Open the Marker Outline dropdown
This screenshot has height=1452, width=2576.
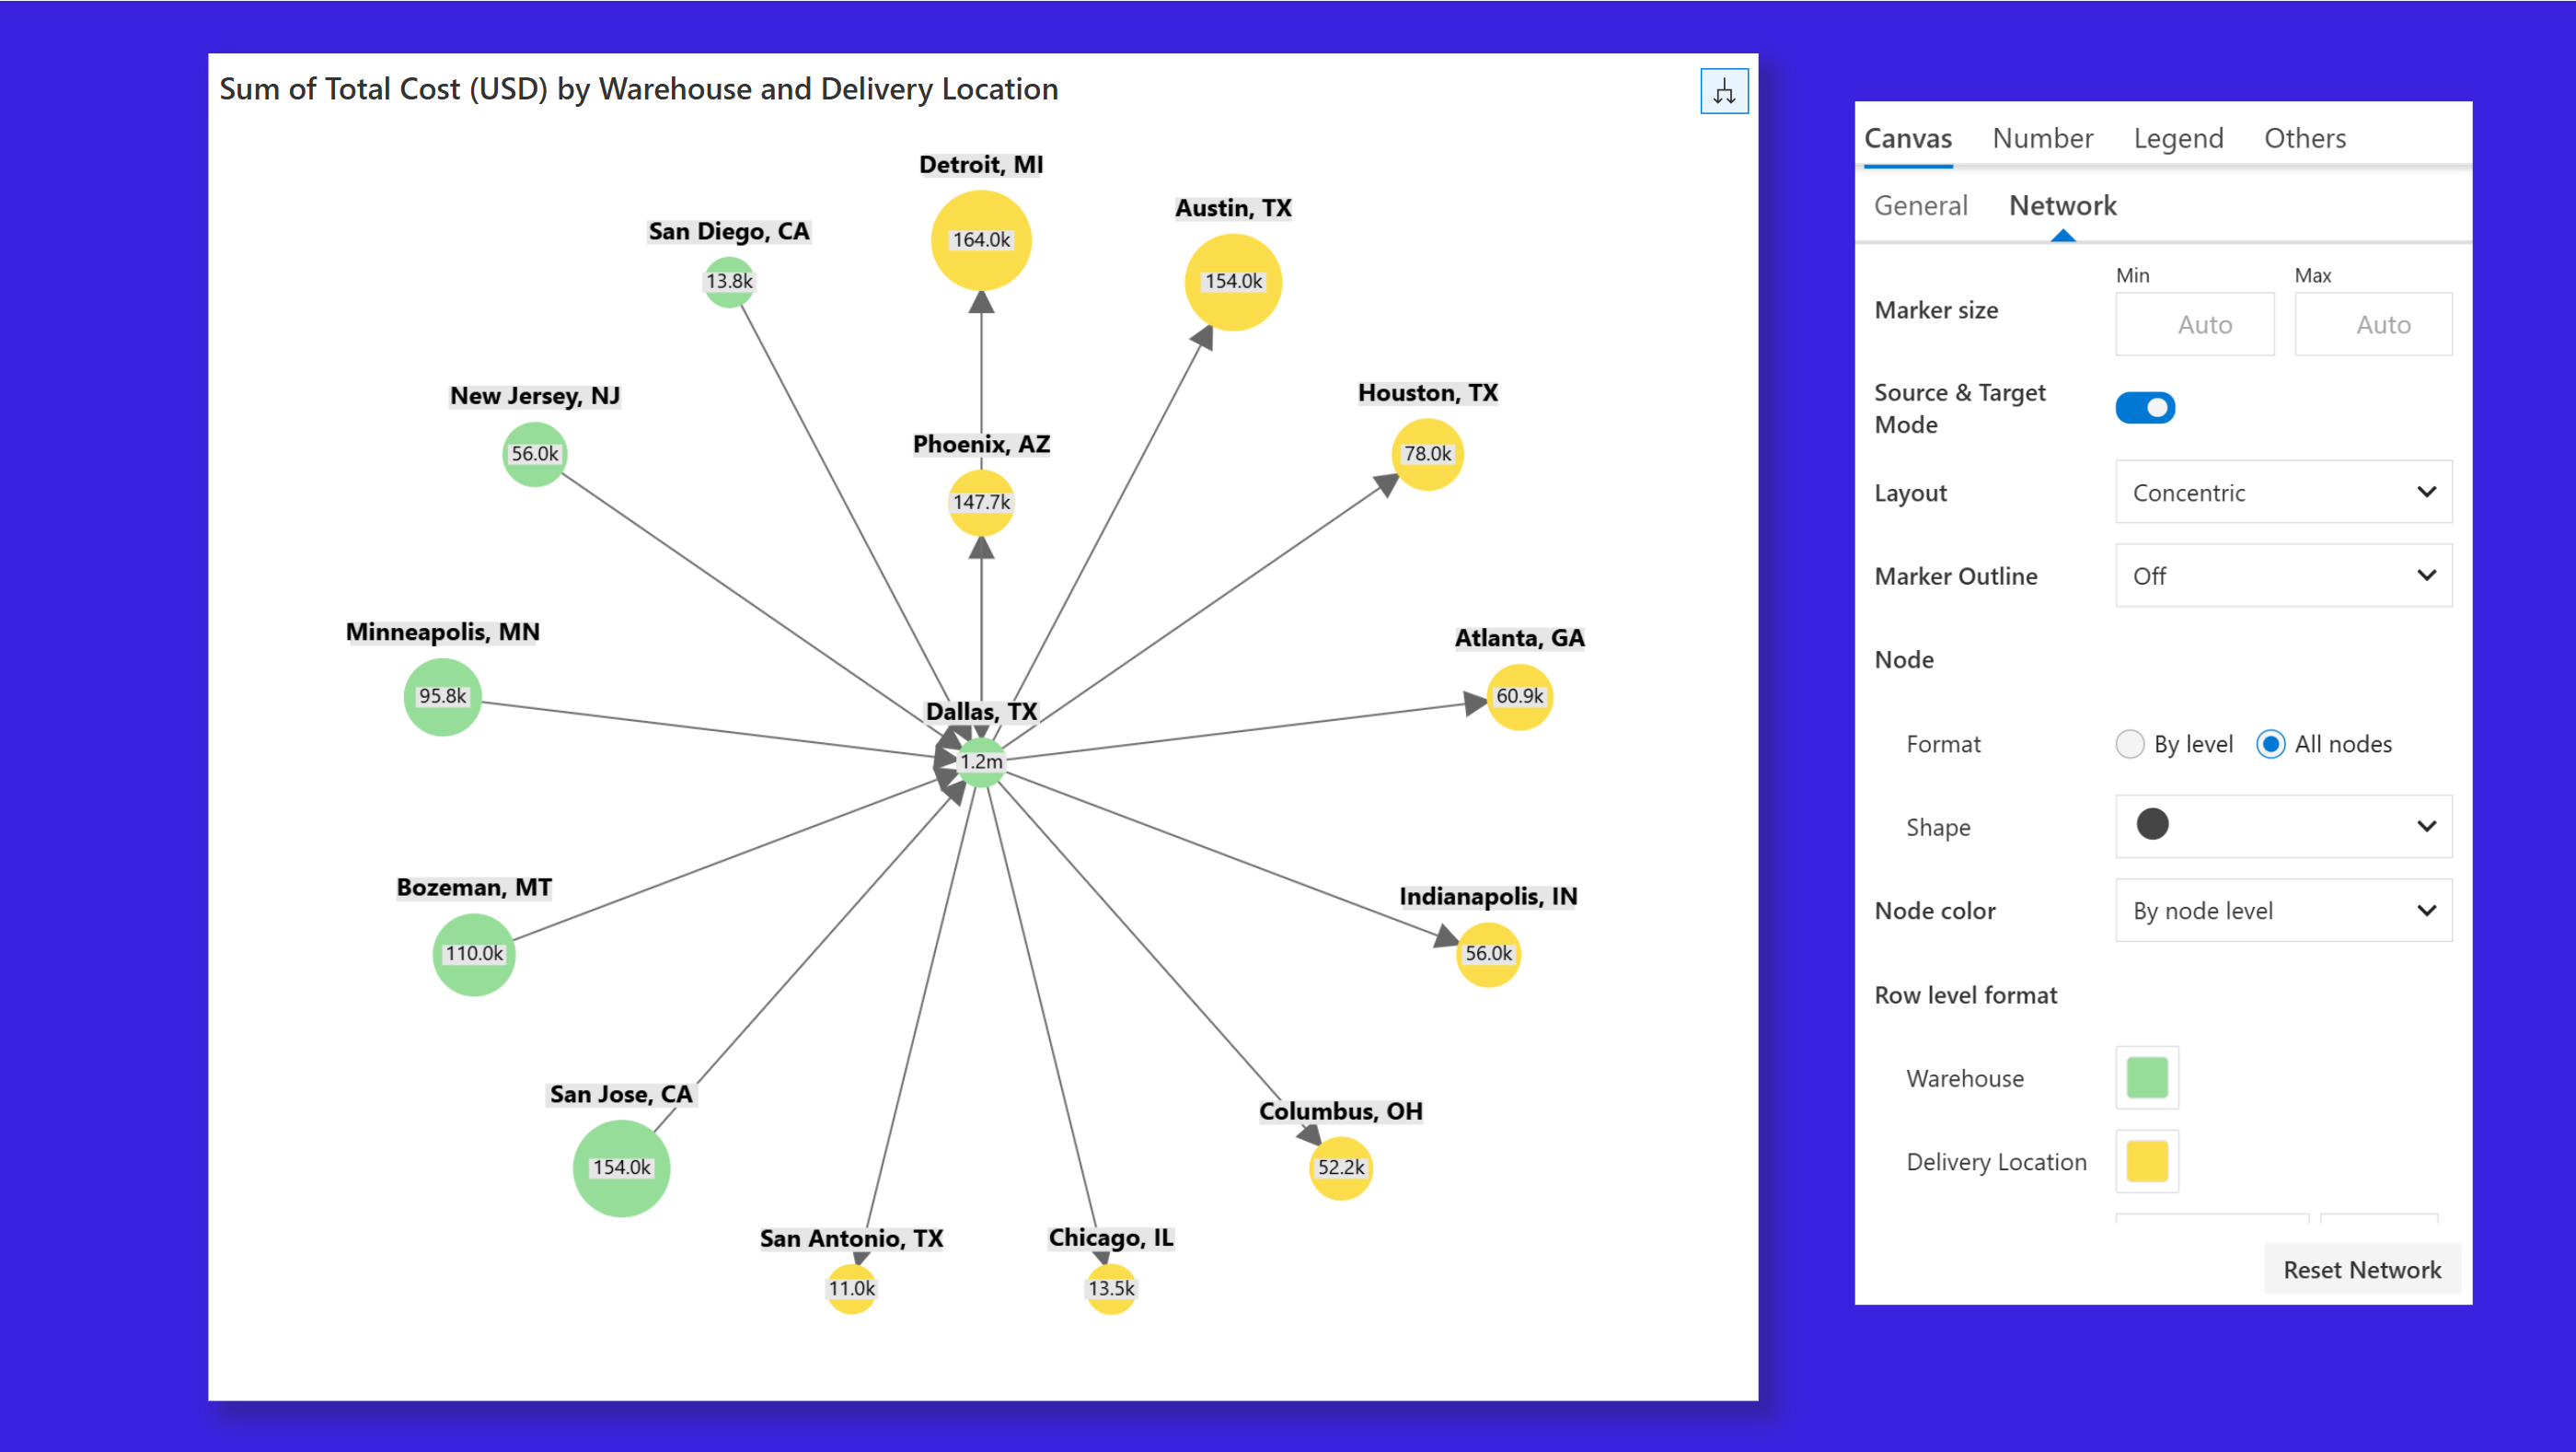2283,576
